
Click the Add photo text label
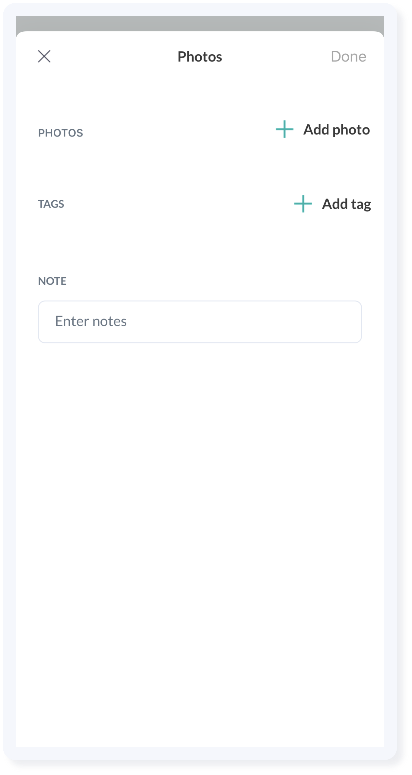pyautogui.click(x=336, y=130)
